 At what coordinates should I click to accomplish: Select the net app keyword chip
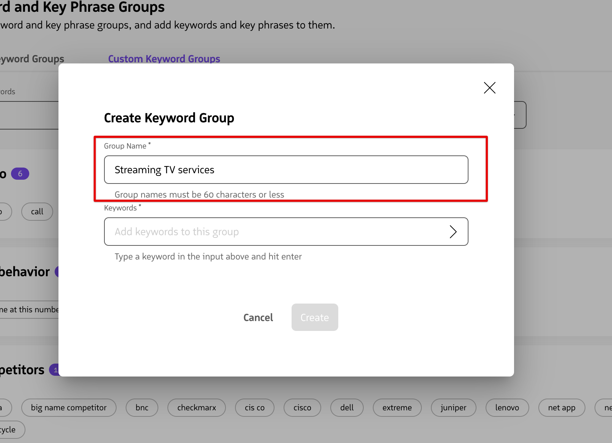pos(562,407)
